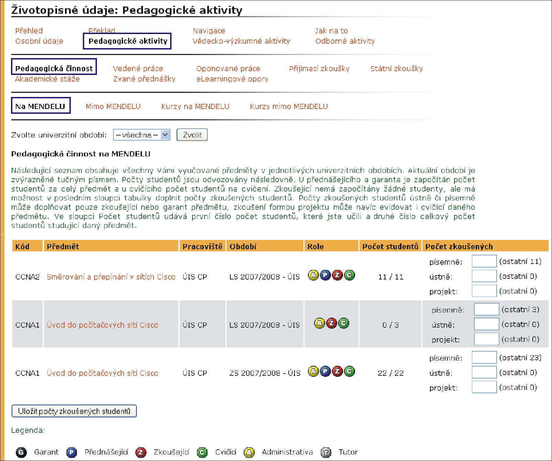Open the univerzitní období dropdown
Image resolution: width=552 pixels, height=461 pixels.
142,135
